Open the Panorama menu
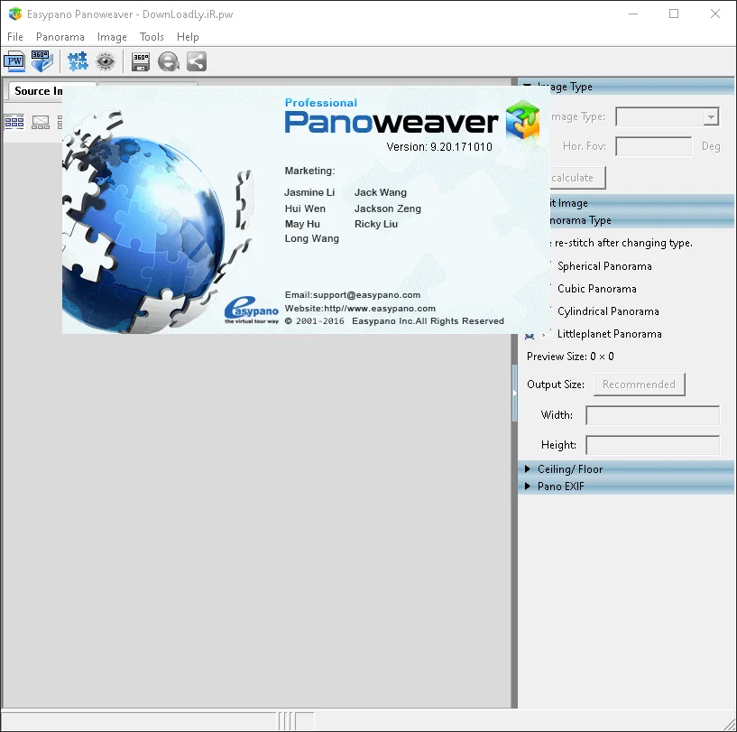This screenshot has width=737, height=732. 60,37
